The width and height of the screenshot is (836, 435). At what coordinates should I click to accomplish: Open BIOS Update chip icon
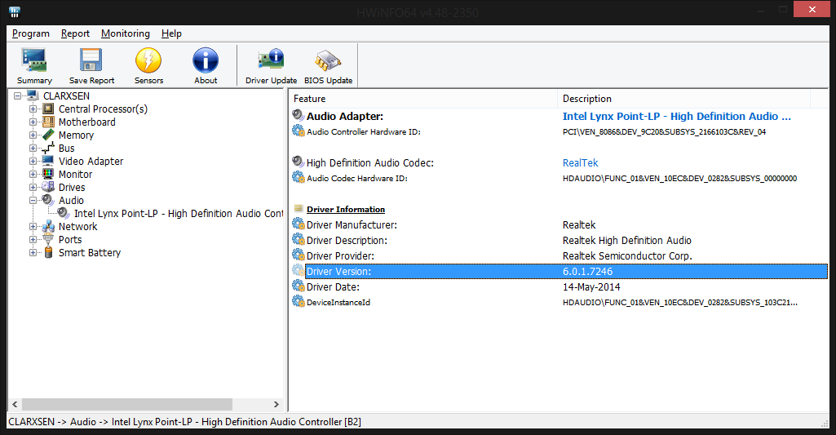point(328,60)
